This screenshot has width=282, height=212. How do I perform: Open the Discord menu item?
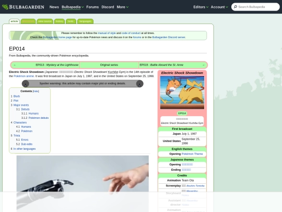108,7
